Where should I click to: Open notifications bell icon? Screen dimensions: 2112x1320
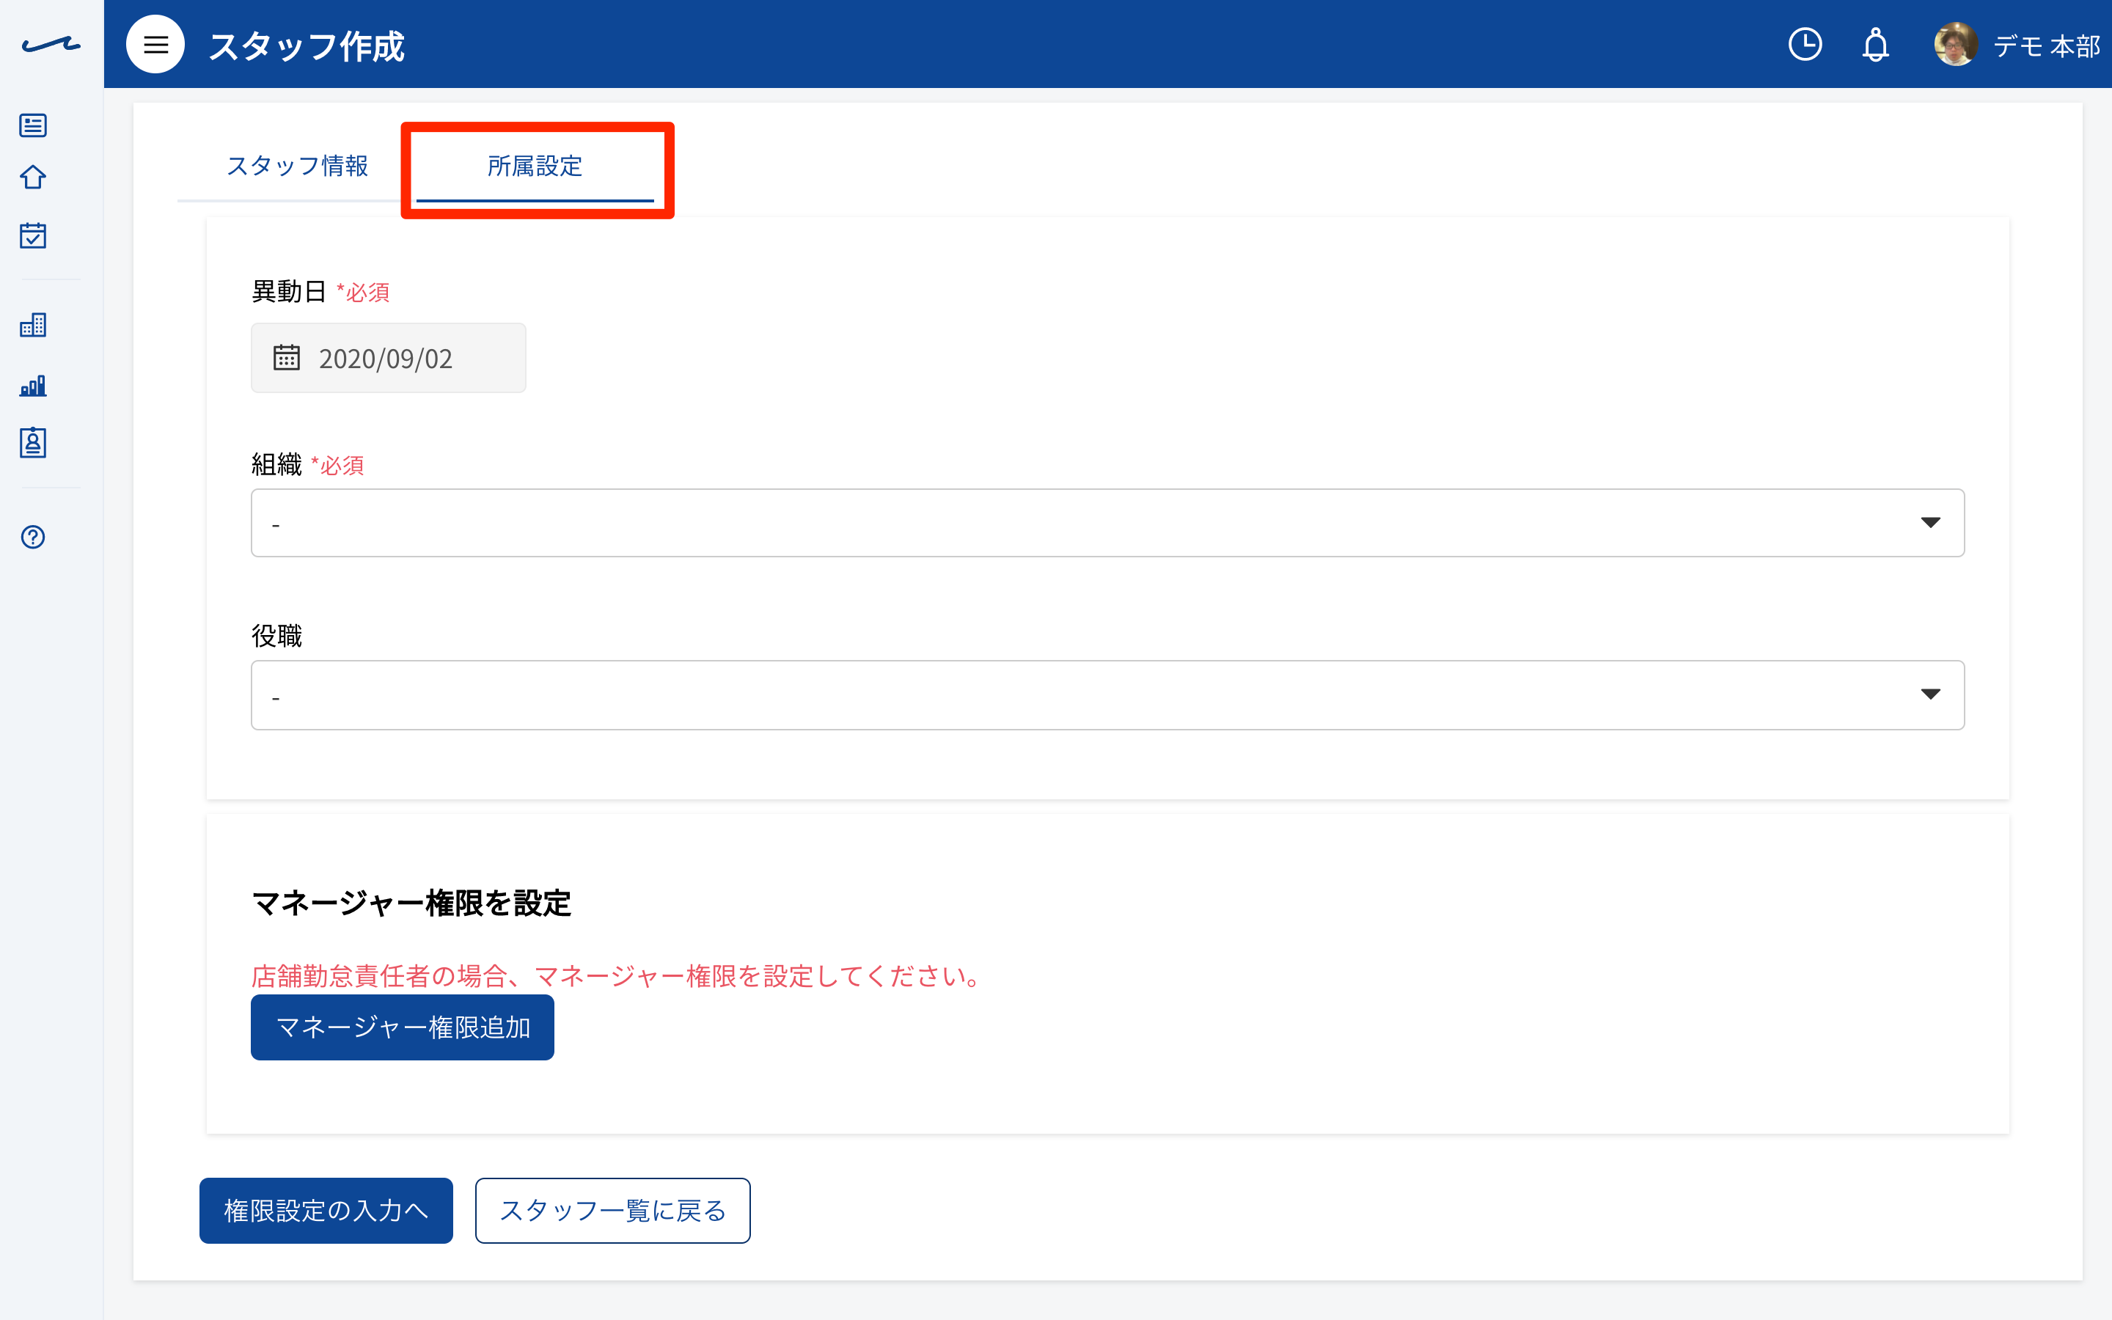[1875, 45]
